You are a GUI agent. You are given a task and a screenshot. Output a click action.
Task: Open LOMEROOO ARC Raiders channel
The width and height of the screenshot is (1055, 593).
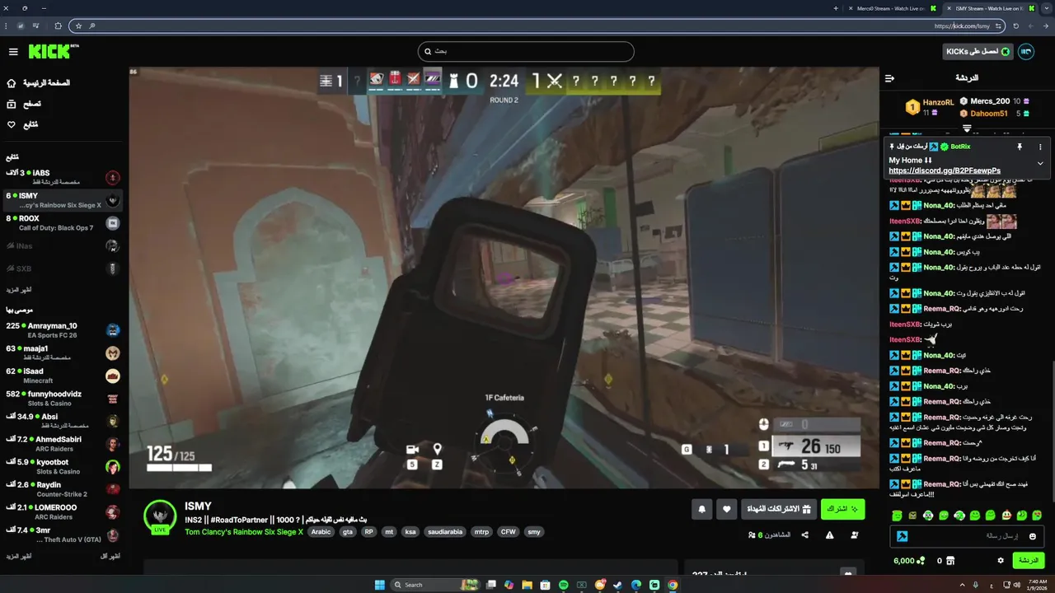coord(63,512)
